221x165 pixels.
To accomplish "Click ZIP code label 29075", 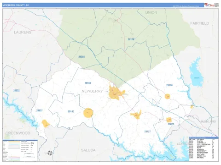I will coord(171,124).
